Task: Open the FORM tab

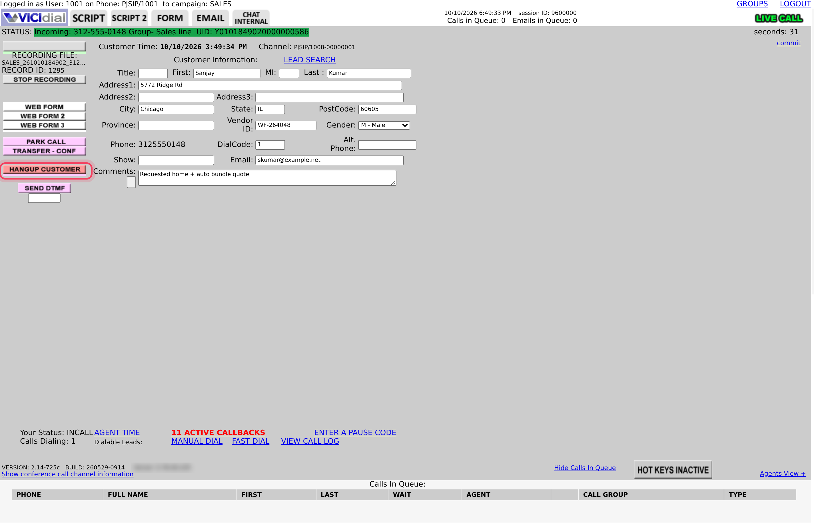Action: click(x=170, y=18)
